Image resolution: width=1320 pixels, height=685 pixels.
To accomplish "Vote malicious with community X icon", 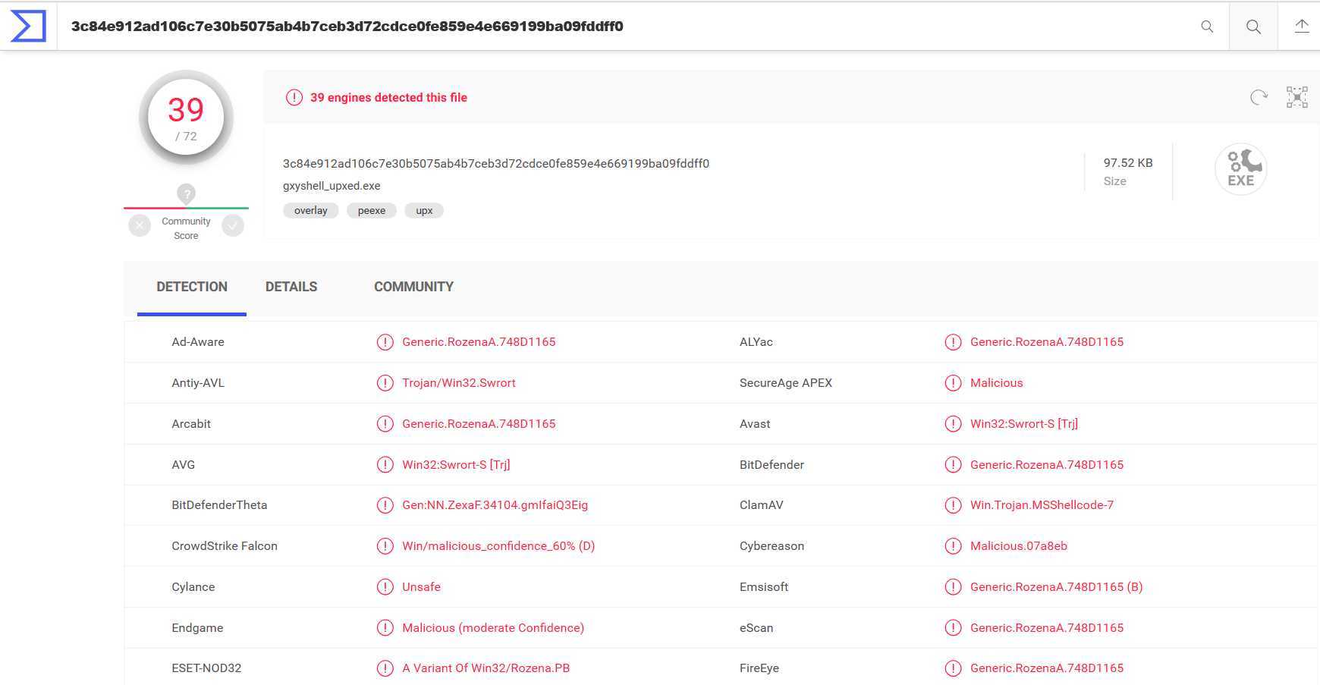I will click(140, 225).
